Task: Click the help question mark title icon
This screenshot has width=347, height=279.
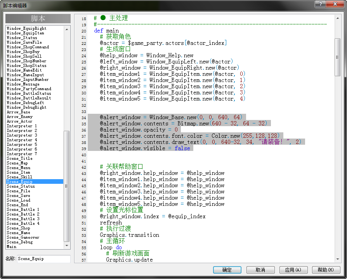Action: (x=321, y=4)
